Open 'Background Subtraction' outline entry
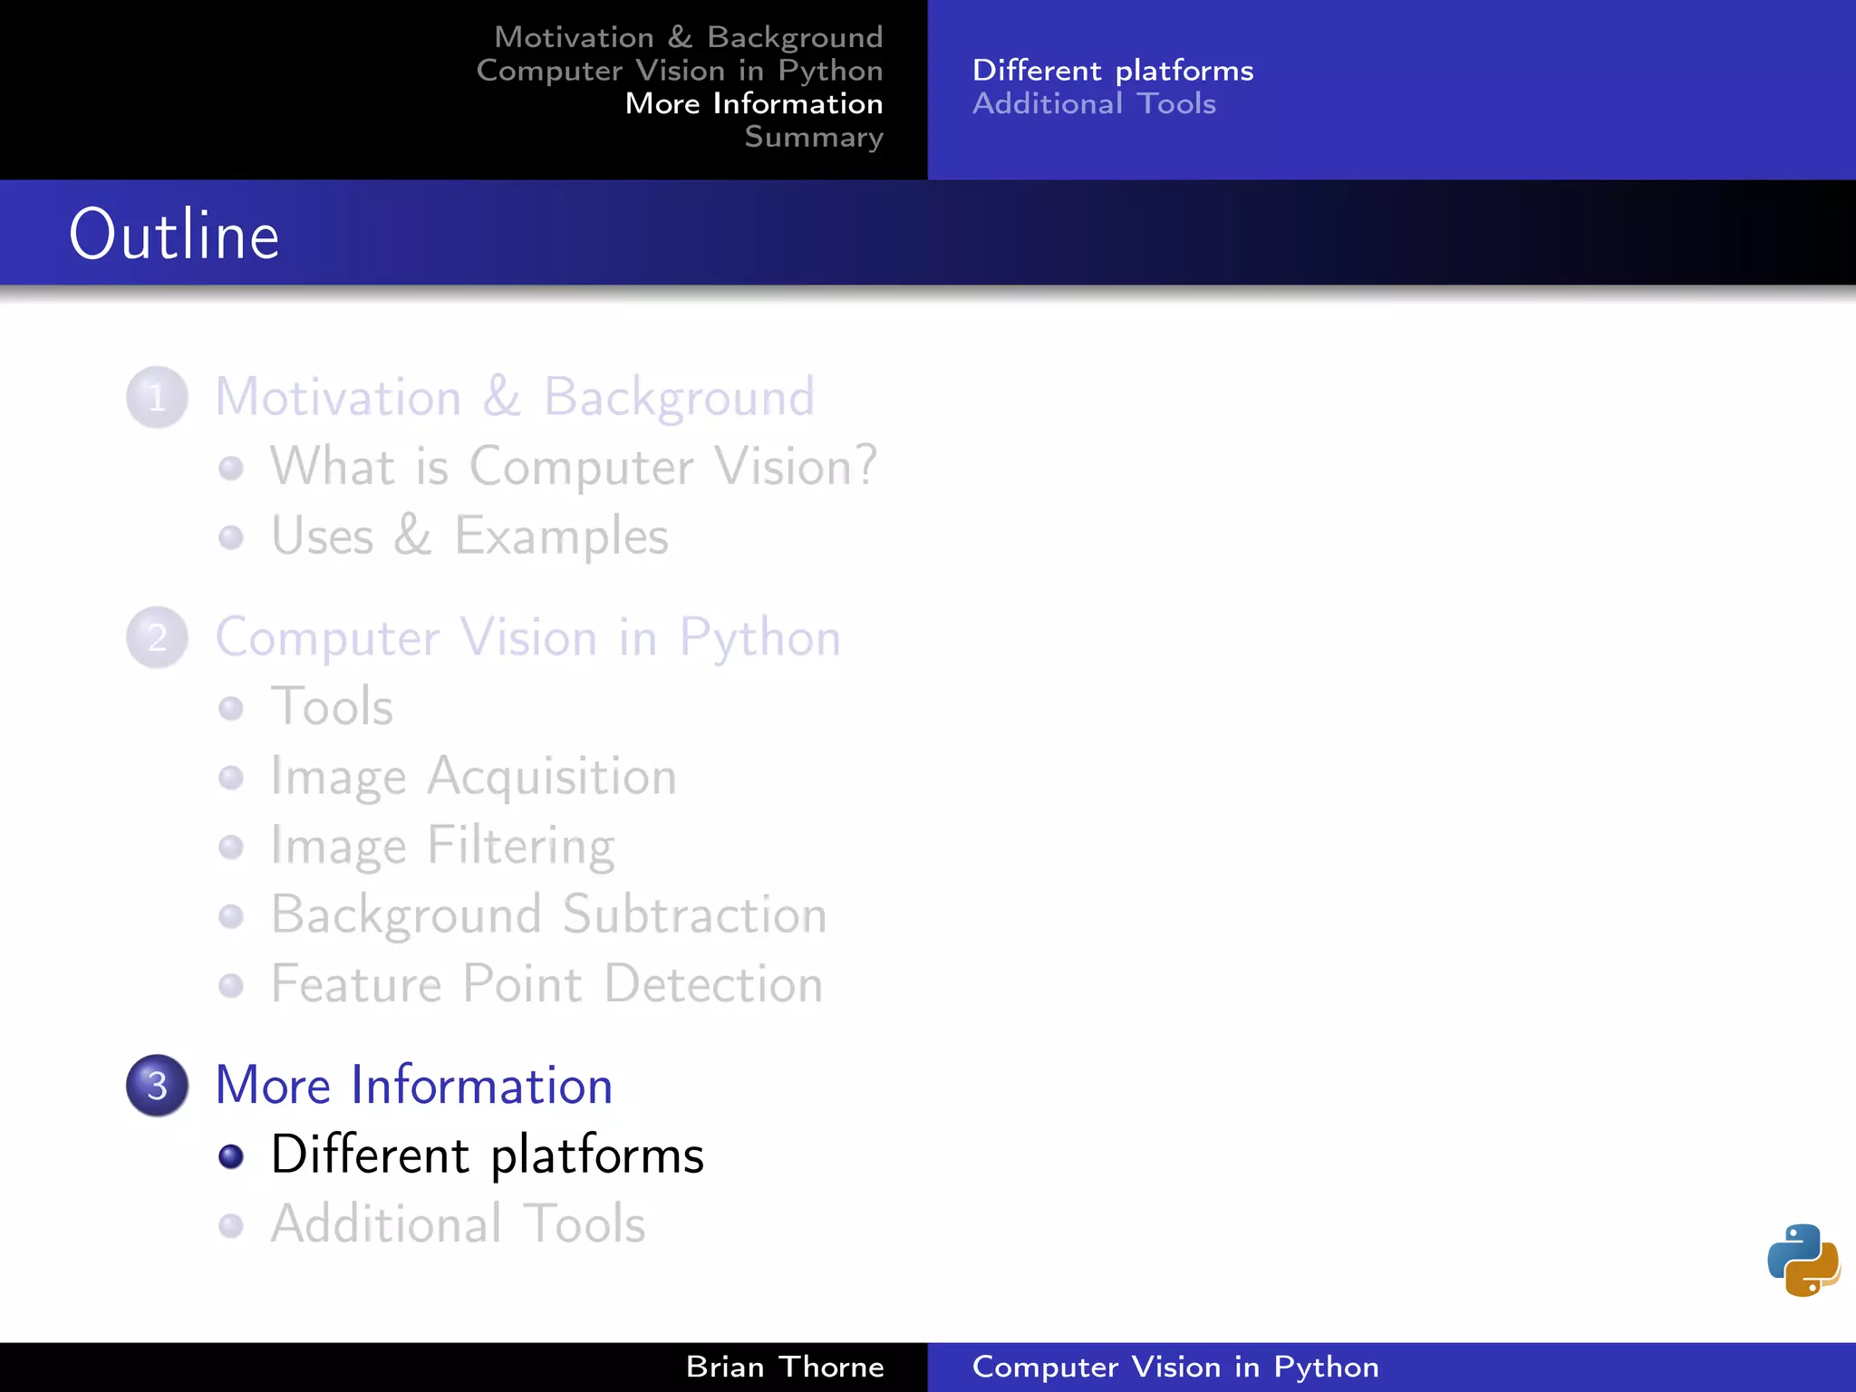Image resolution: width=1856 pixels, height=1392 pixels. pyautogui.click(x=548, y=915)
